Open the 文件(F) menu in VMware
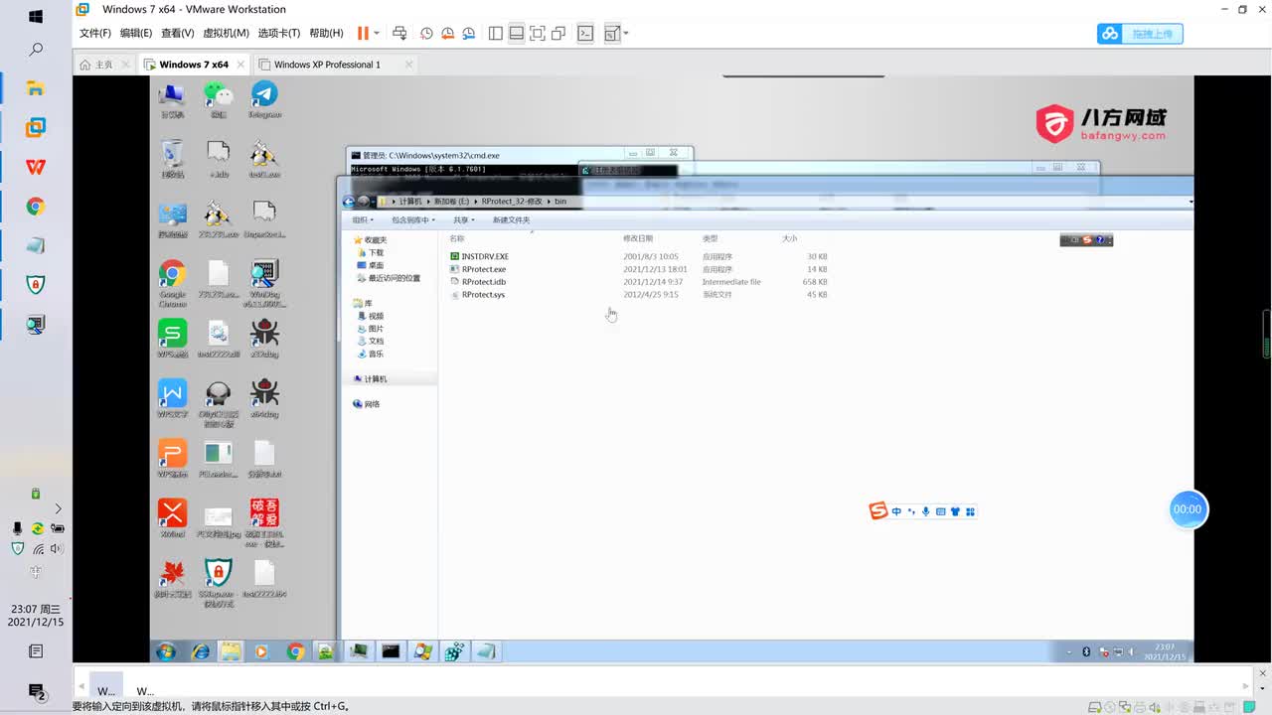Image resolution: width=1272 pixels, height=715 pixels. tap(95, 33)
